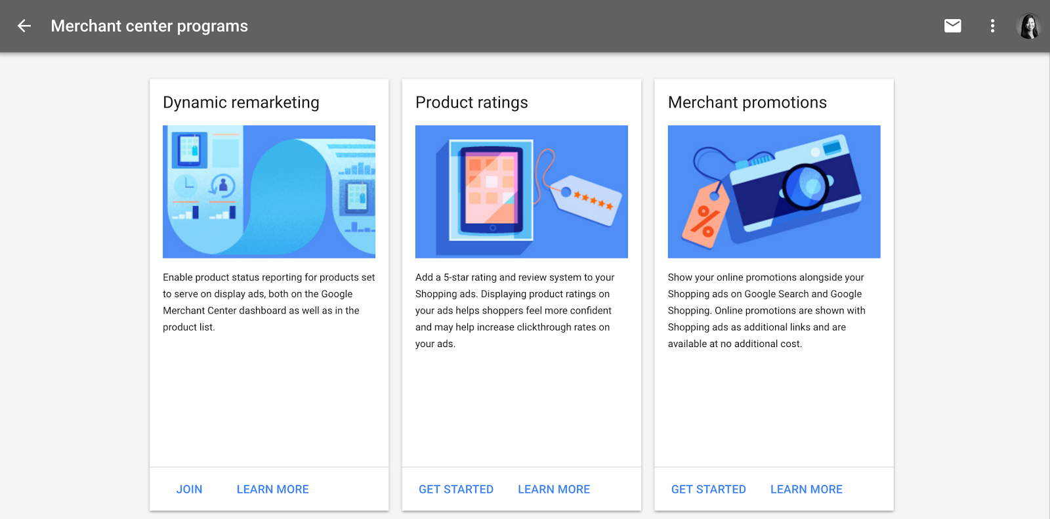Click the profile avatar picture
The height and width of the screenshot is (519, 1050).
pos(1028,26)
